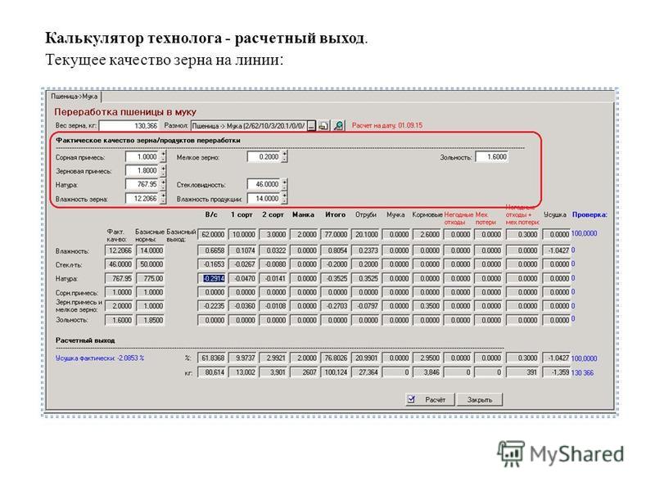The image size is (655, 491).
Task: Select кг row Отруби cell 27,364
Action: 366,372
